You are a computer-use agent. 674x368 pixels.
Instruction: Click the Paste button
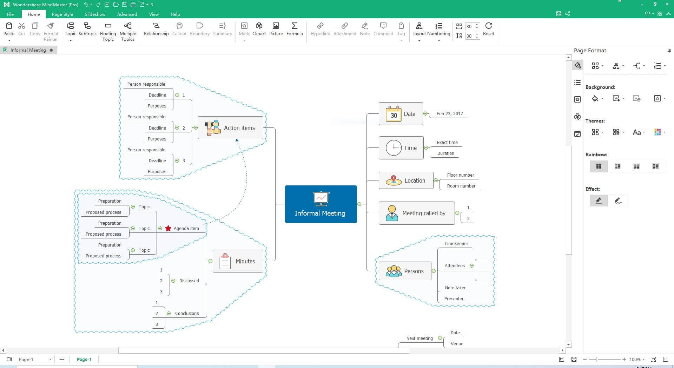coord(9,29)
